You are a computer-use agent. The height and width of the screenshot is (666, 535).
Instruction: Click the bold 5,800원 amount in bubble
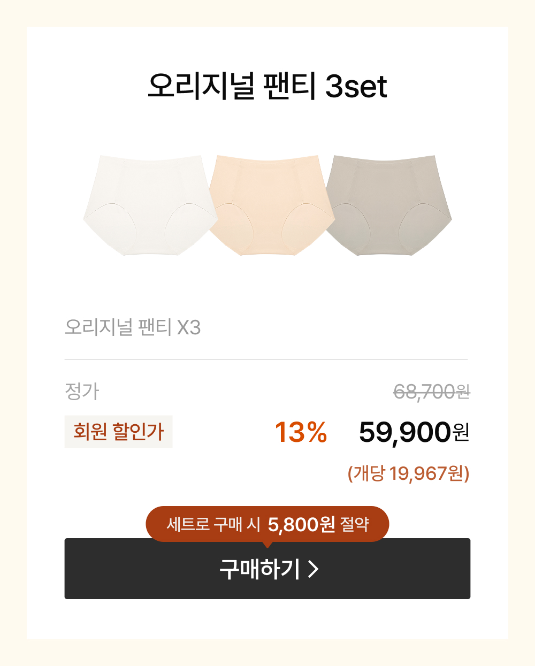click(301, 524)
